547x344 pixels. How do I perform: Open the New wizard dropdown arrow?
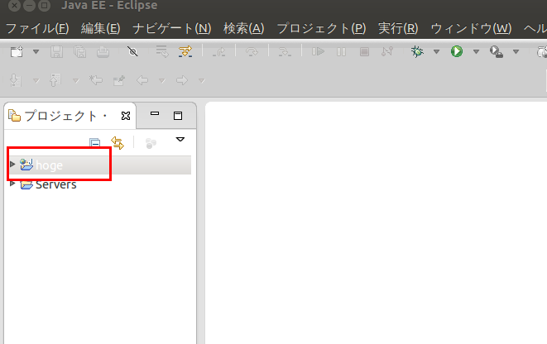[36, 52]
